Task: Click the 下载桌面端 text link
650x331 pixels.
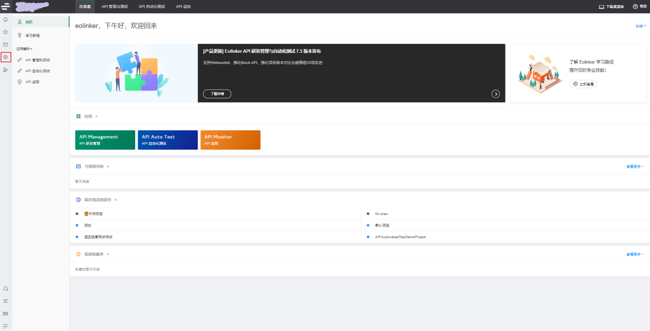Action: click(615, 7)
